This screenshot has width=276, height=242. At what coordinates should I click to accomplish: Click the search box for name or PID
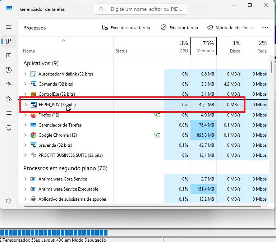coord(141,9)
